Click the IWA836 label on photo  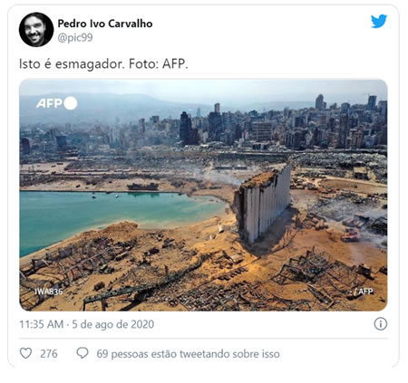pyautogui.click(x=48, y=292)
